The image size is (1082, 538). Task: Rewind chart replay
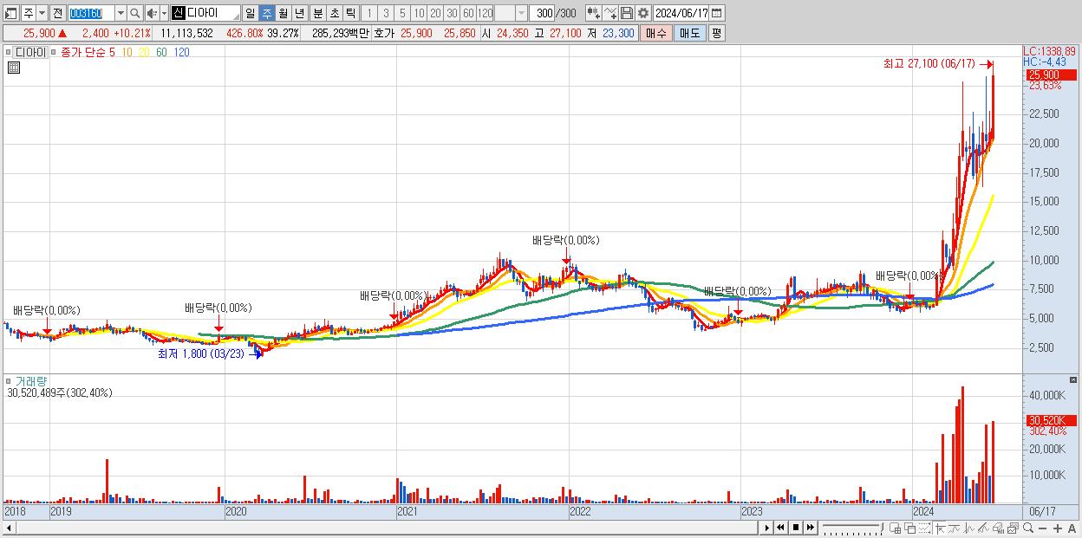(781, 528)
